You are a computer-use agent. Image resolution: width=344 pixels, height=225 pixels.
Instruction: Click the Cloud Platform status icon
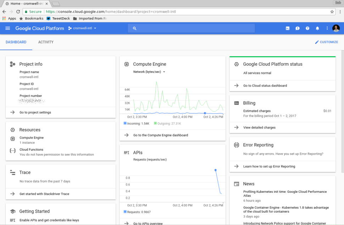click(x=236, y=64)
